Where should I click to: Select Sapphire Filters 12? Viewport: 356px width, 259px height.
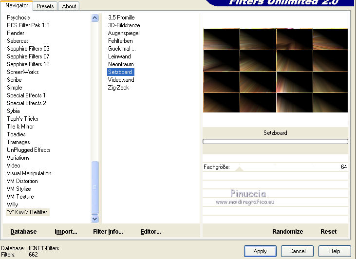tap(28, 64)
